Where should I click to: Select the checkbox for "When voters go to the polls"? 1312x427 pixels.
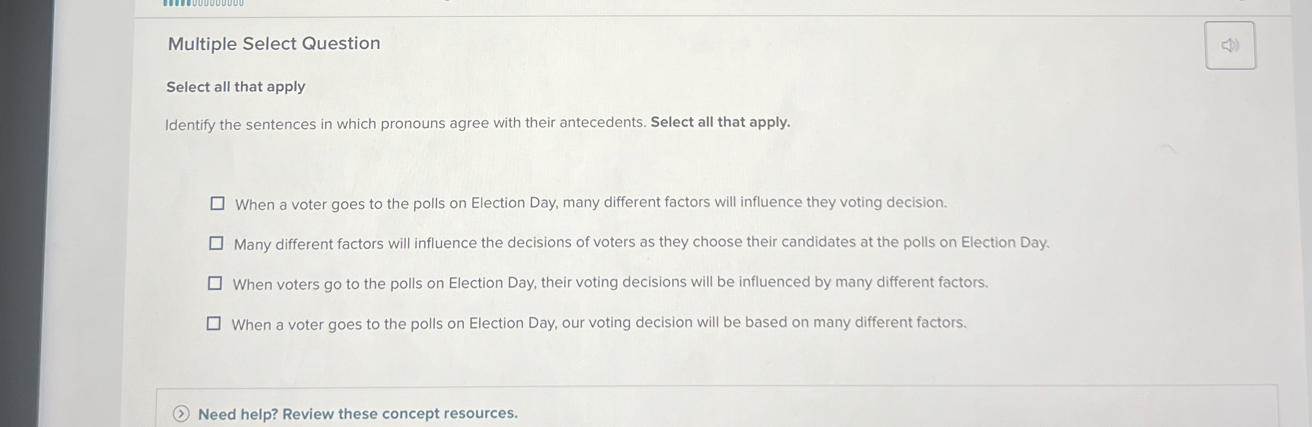215,283
